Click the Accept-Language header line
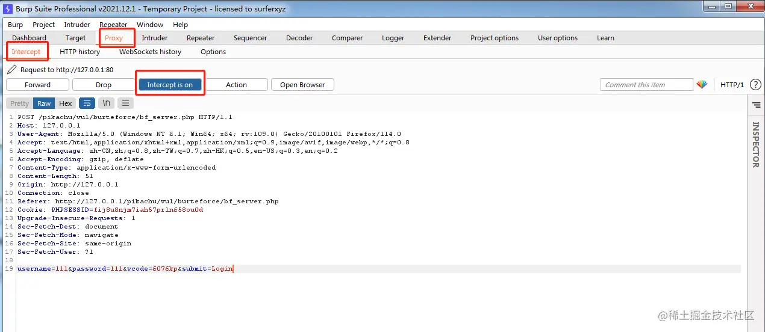Image resolution: width=765 pixels, height=332 pixels. [x=177, y=151]
